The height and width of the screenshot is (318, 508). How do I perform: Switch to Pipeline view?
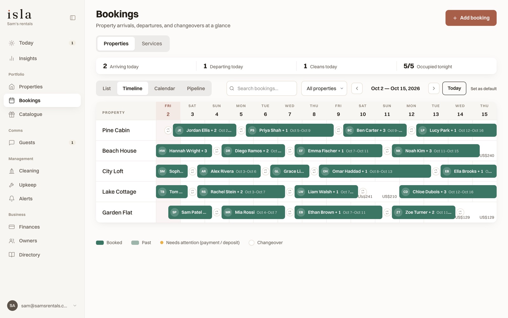[x=196, y=88]
